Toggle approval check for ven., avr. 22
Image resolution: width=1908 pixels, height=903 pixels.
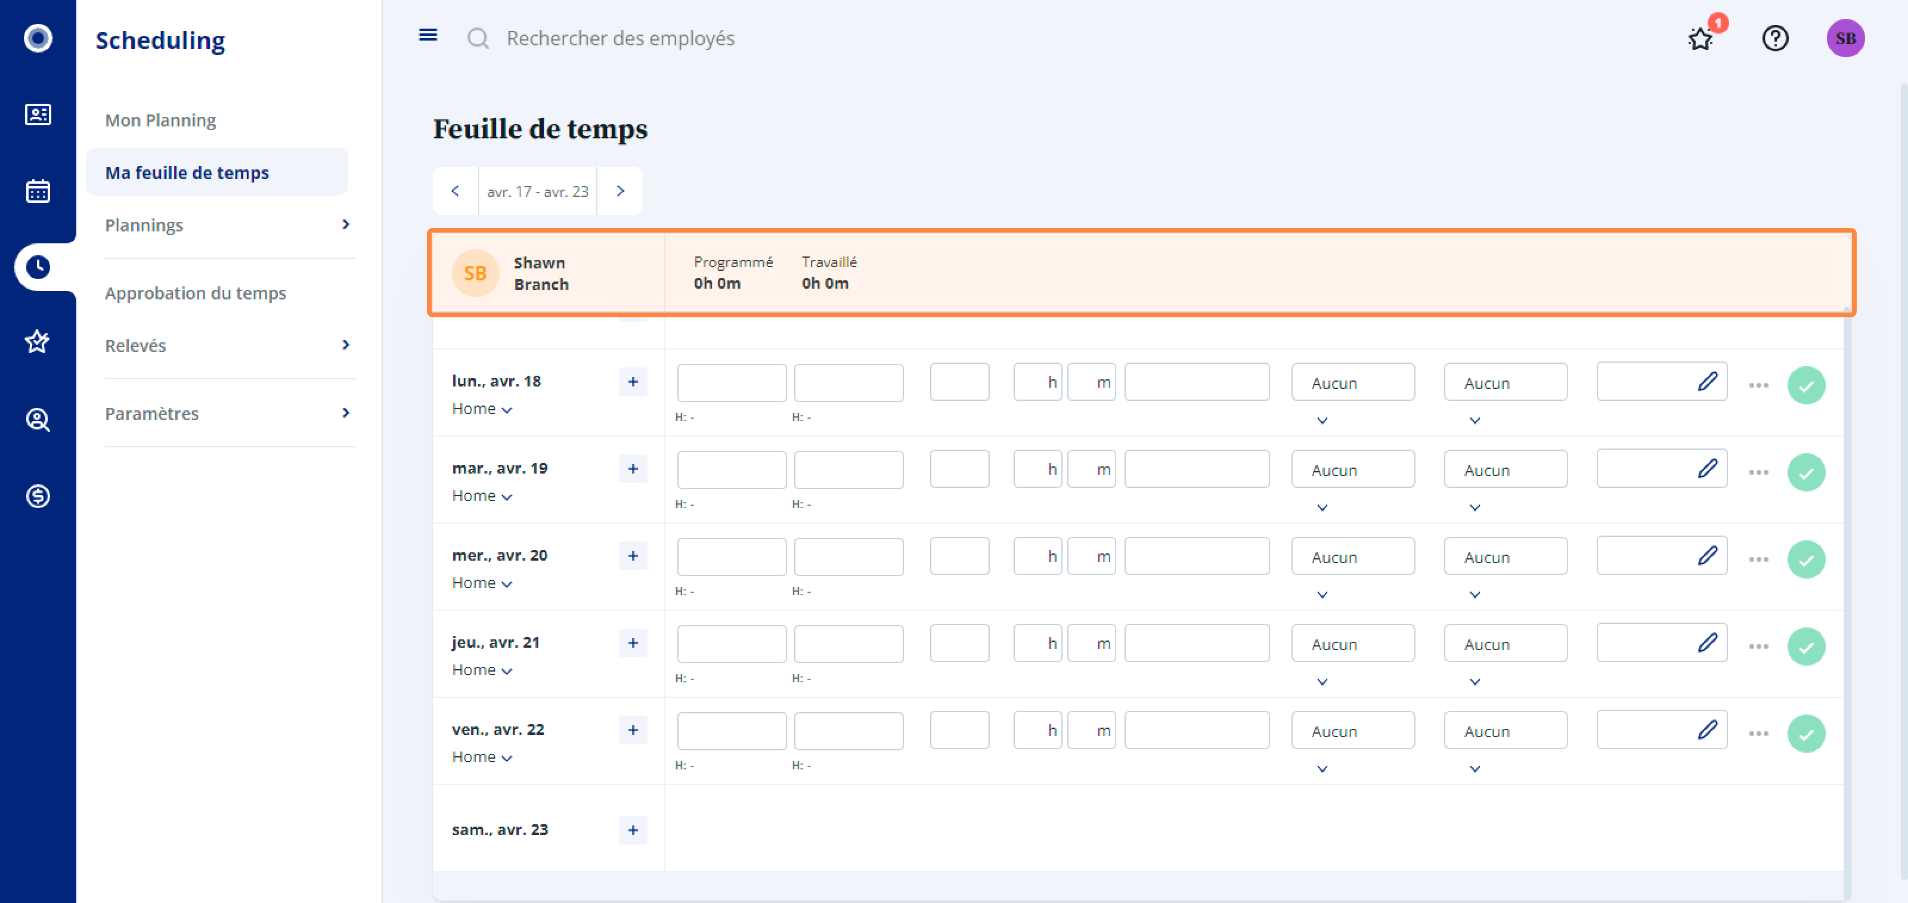pos(1806,734)
